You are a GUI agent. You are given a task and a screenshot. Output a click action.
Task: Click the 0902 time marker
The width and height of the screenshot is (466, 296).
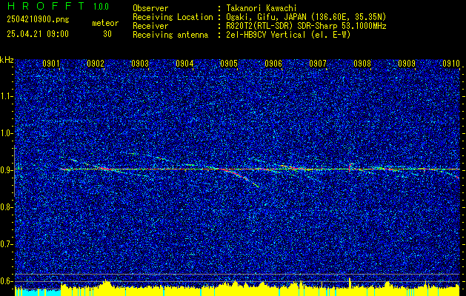(96, 63)
